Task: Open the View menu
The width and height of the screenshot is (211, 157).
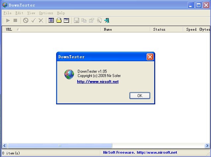Action: click(x=31, y=13)
